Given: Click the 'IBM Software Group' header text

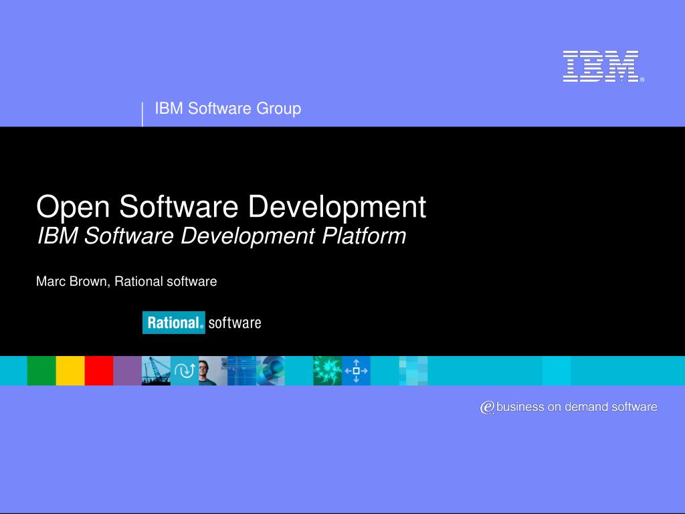Looking at the screenshot, I should [228, 108].
